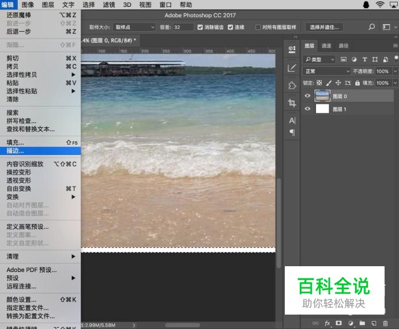
Task: Uncheck 连续 contiguous checkbox
Action: 230,27
